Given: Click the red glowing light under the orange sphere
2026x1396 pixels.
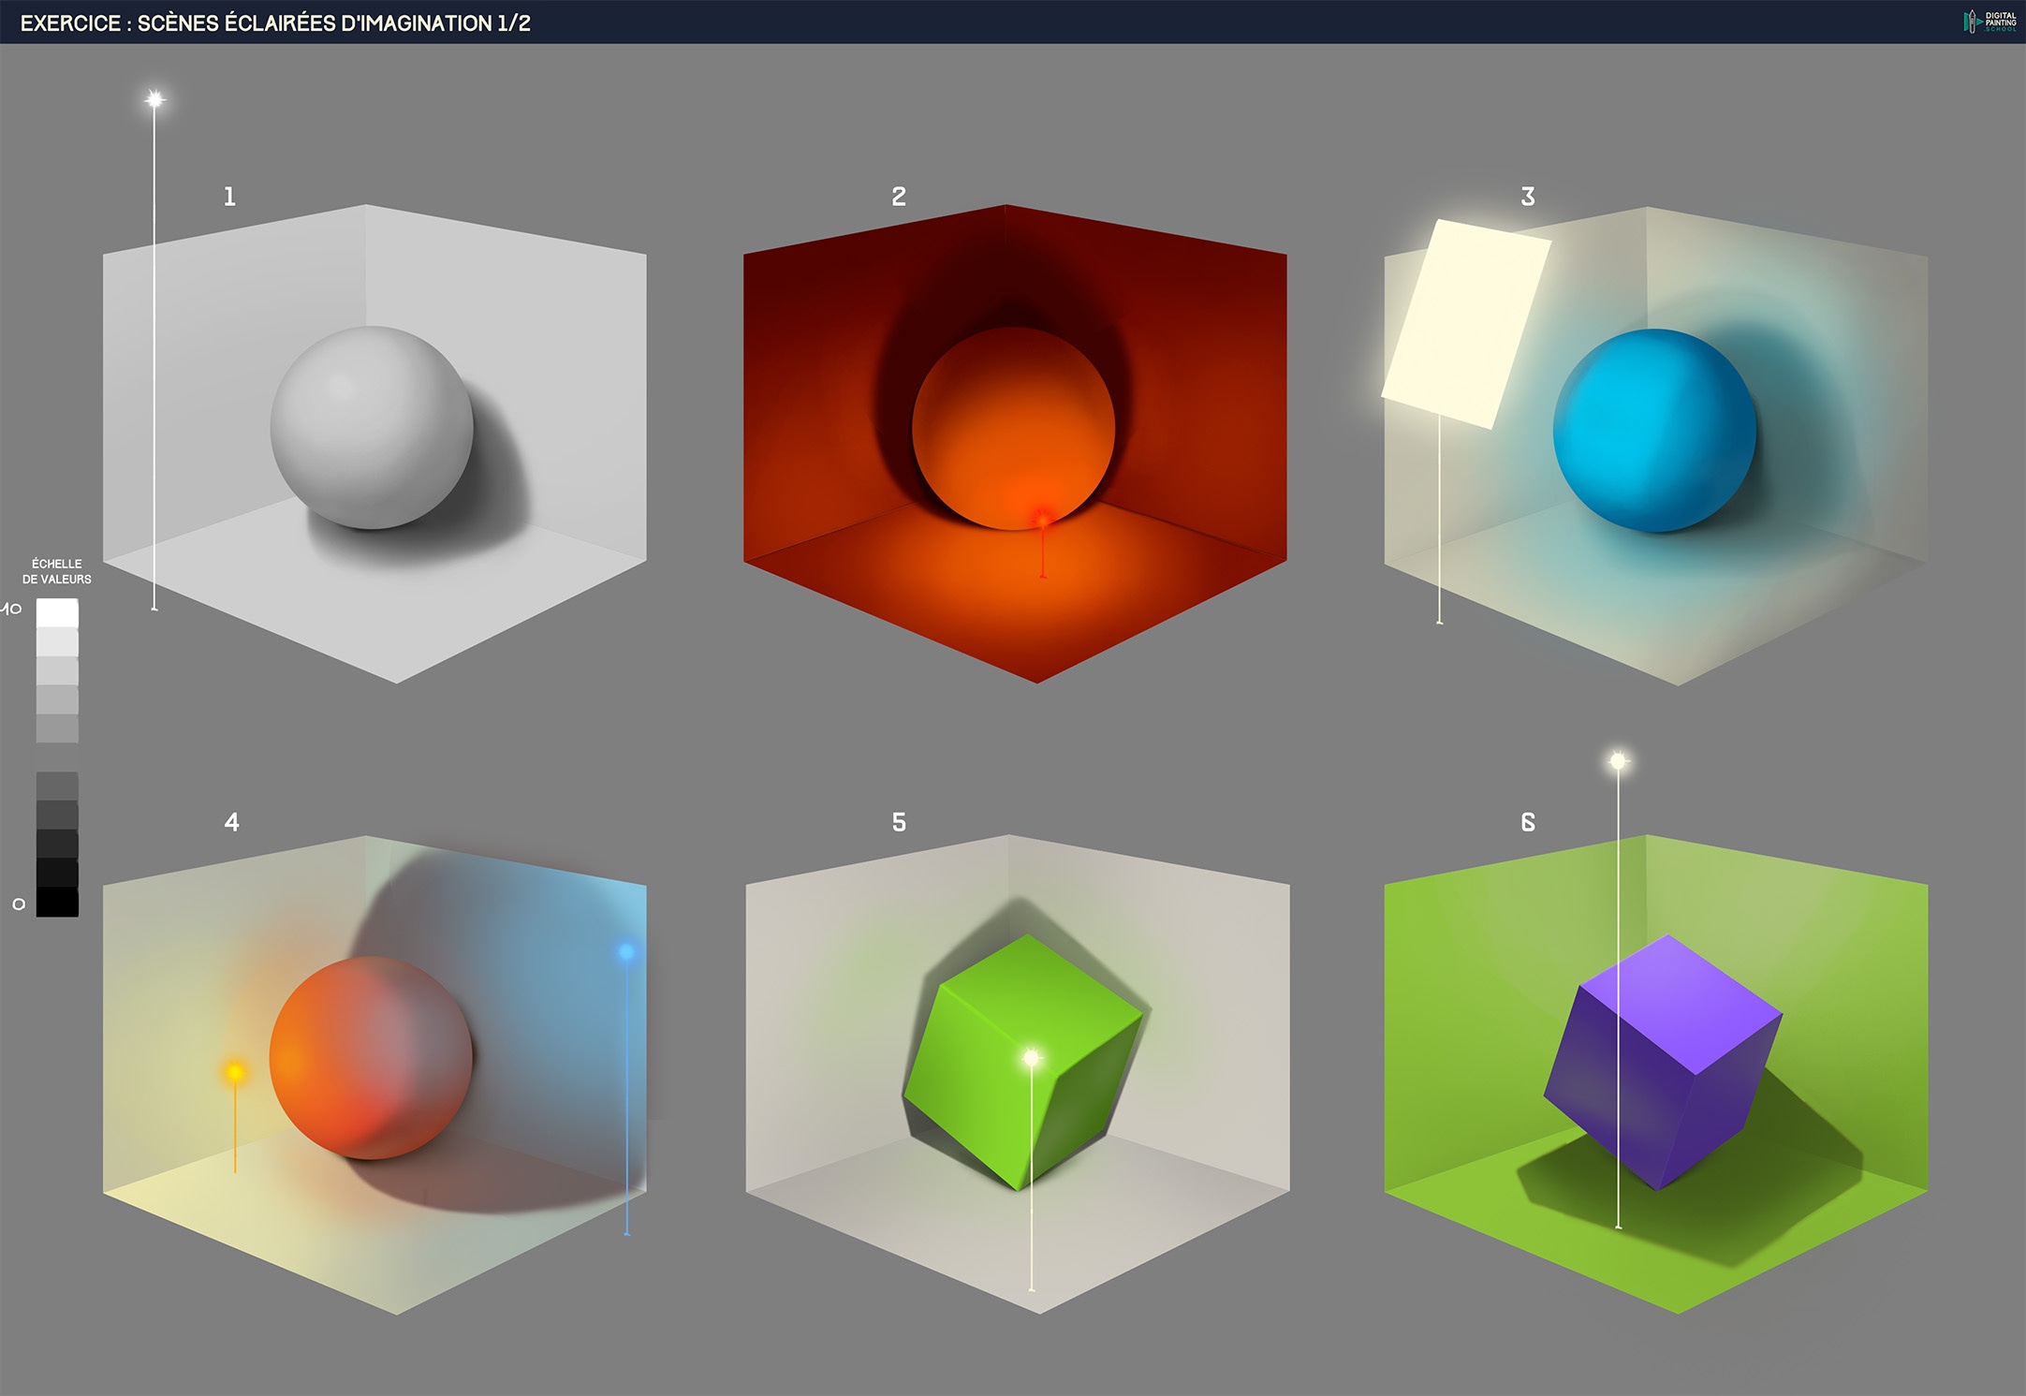Looking at the screenshot, I should (x=1042, y=520).
